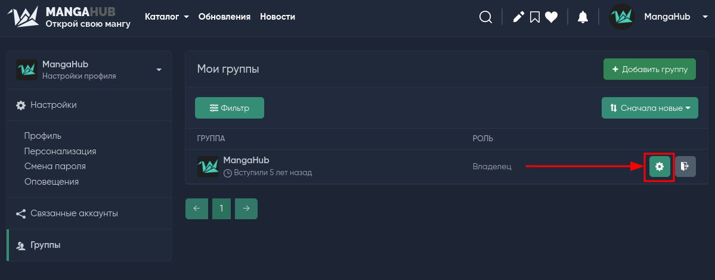Go to MangaHub logo home
The height and width of the screenshot is (280, 715).
(x=69, y=17)
